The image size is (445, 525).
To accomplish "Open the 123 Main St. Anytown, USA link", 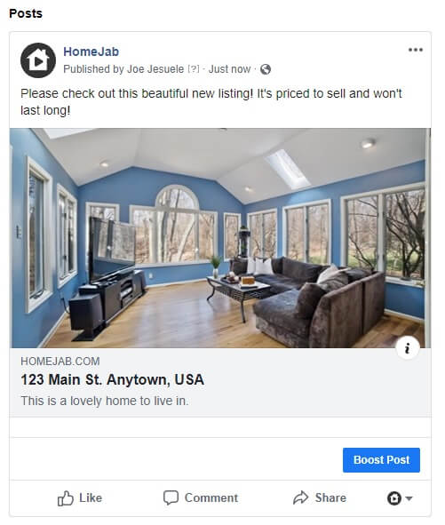I will [113, 379].
